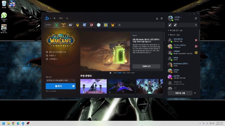Select the friend playing WoW Classic
225x126 pixels.
(x=183, y=52)
